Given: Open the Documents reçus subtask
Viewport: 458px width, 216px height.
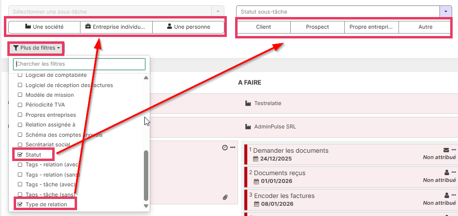Looking at the screenshot, I should 279,173.
